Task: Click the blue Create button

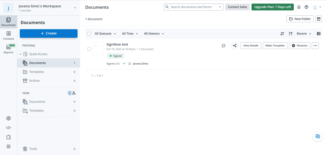Action: [49, 33]
